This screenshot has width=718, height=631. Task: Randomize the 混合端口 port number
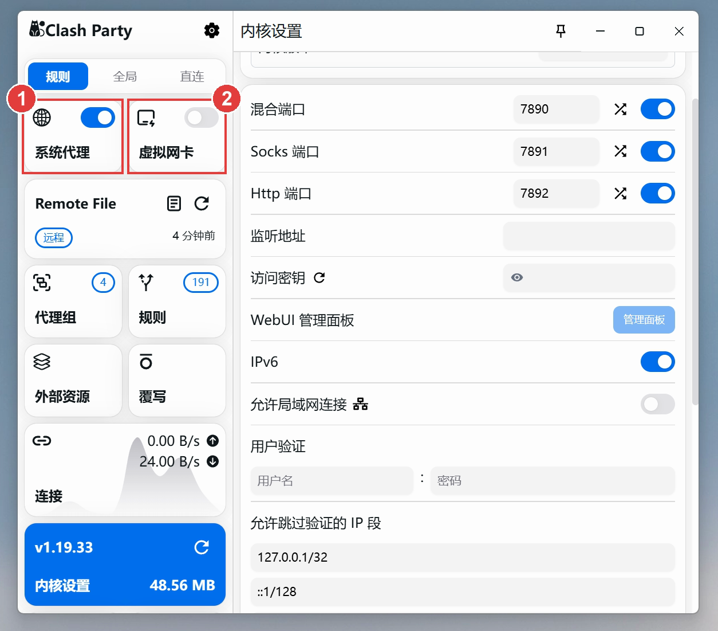coord(620,109)
